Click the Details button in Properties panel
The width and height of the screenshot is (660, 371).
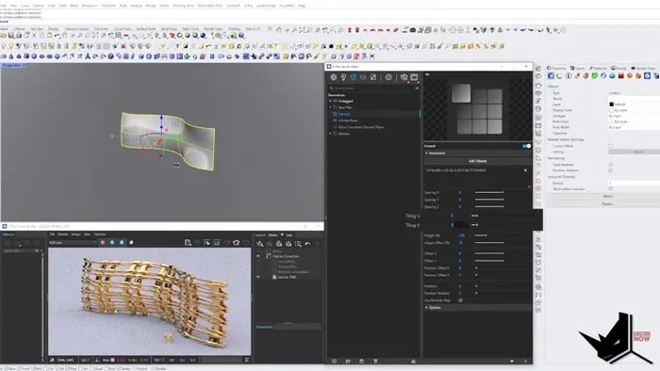tap(607, 203)
